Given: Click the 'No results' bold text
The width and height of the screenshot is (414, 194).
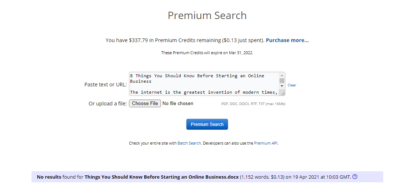Looking at the screenshot, I should click(x=49, y=177).
